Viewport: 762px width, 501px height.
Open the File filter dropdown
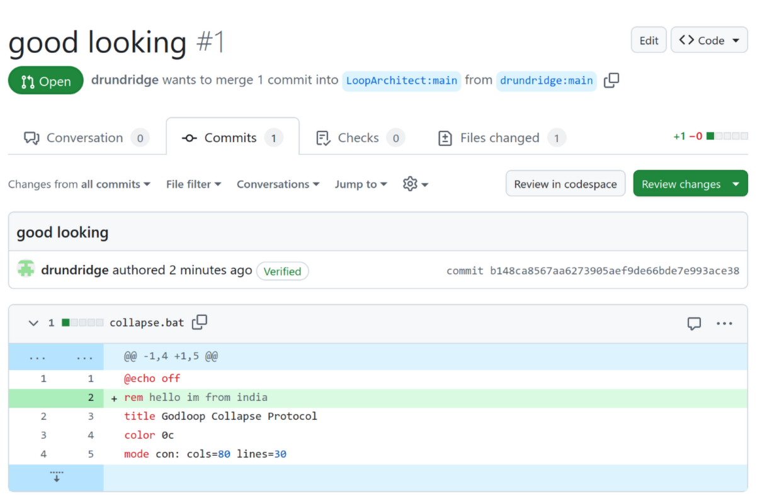pyautogui.click(x=194, y=184)
